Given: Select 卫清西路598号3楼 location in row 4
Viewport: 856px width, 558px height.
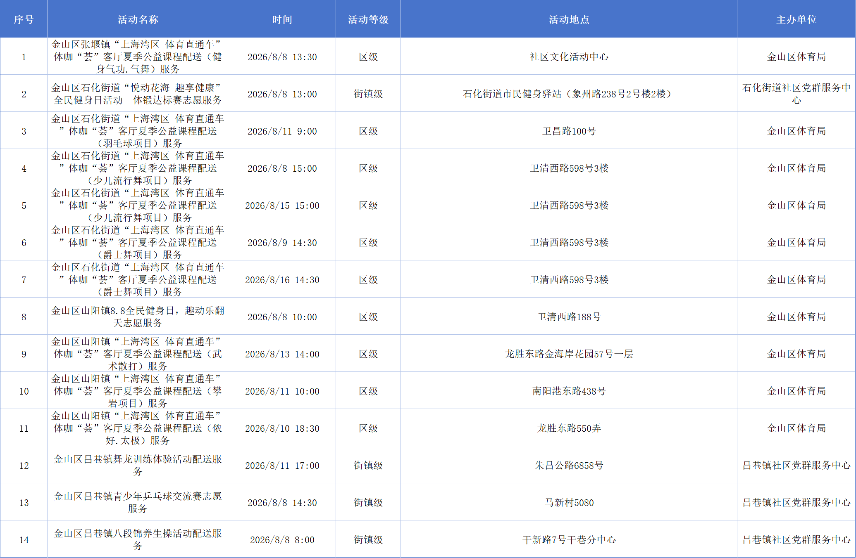Looking at the screenshot, I should pyautogui.click(x=569, y=168).
